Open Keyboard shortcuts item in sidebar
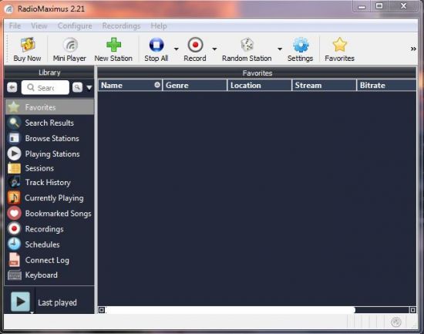Viewport: 424px width, 334px height. click(x=50, y=275)
